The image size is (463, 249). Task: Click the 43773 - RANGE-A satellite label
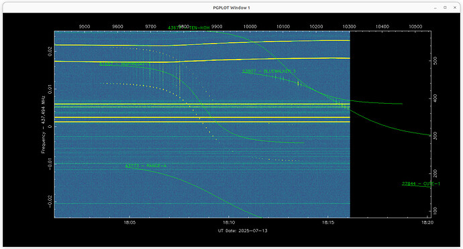coord(146,166)
